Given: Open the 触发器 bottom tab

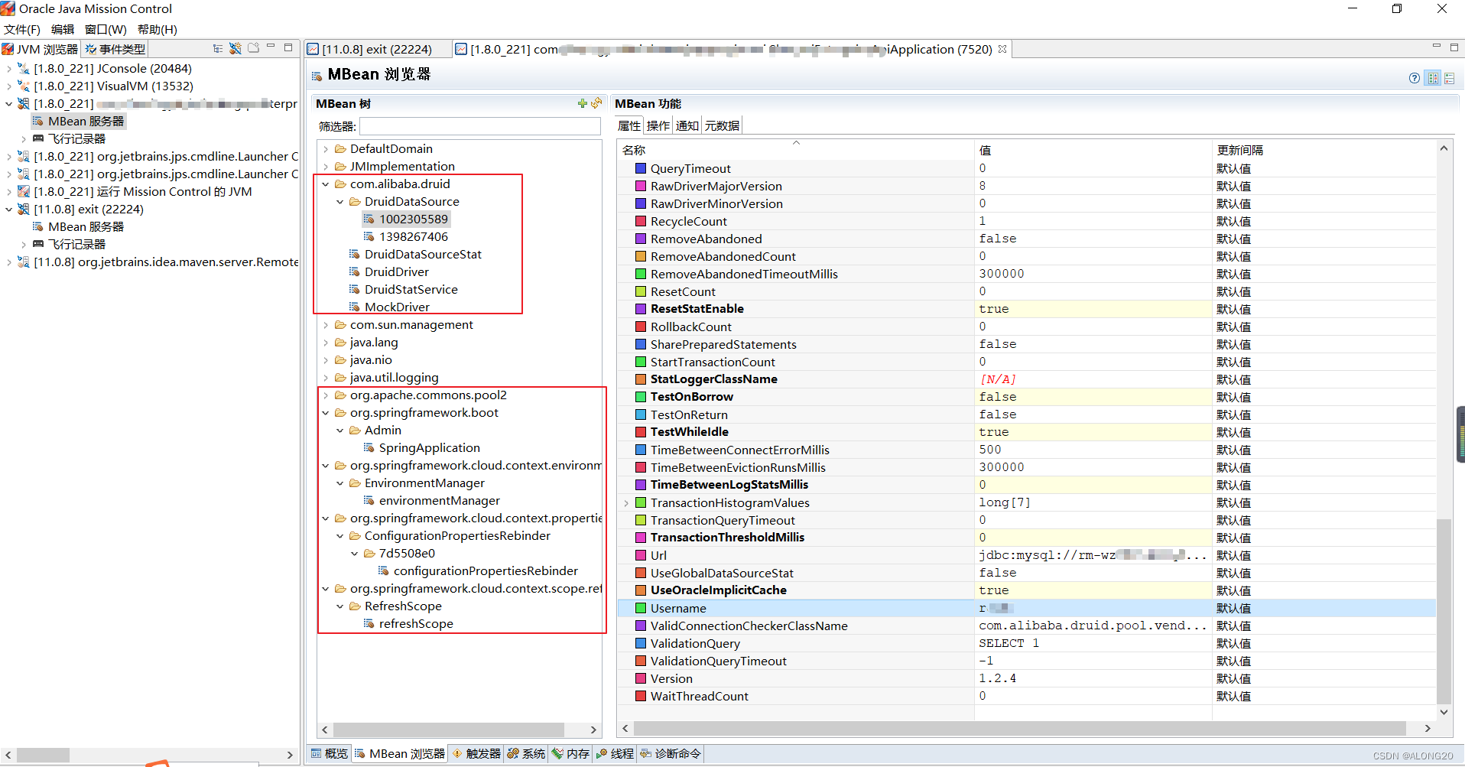Looking at the screenshot, I should pos(476,754).
